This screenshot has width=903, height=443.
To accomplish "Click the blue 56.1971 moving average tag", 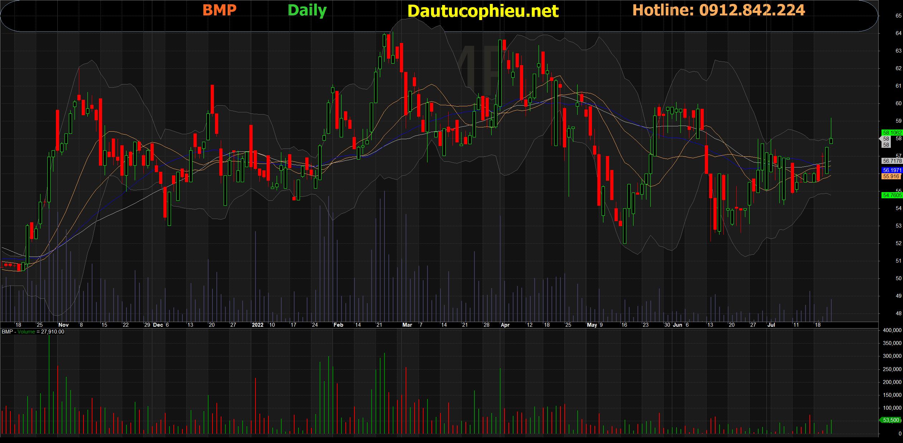I will point(892,170).
